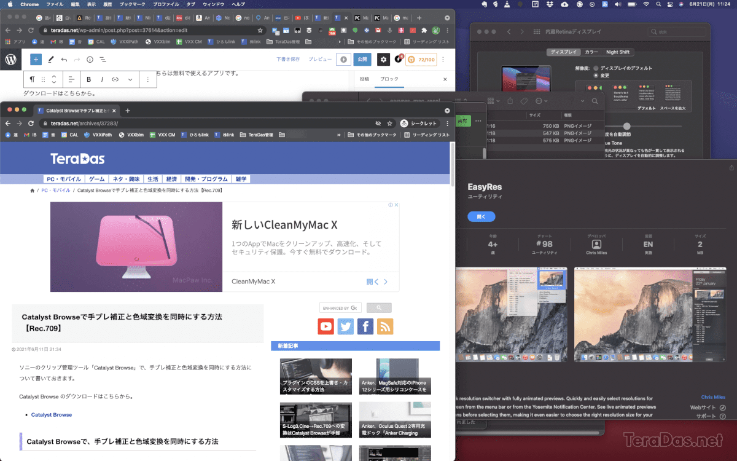Screen dimensions: 737x461
Task: Click the Twitter social icon on TeraDas
Action: click(346, 326)
